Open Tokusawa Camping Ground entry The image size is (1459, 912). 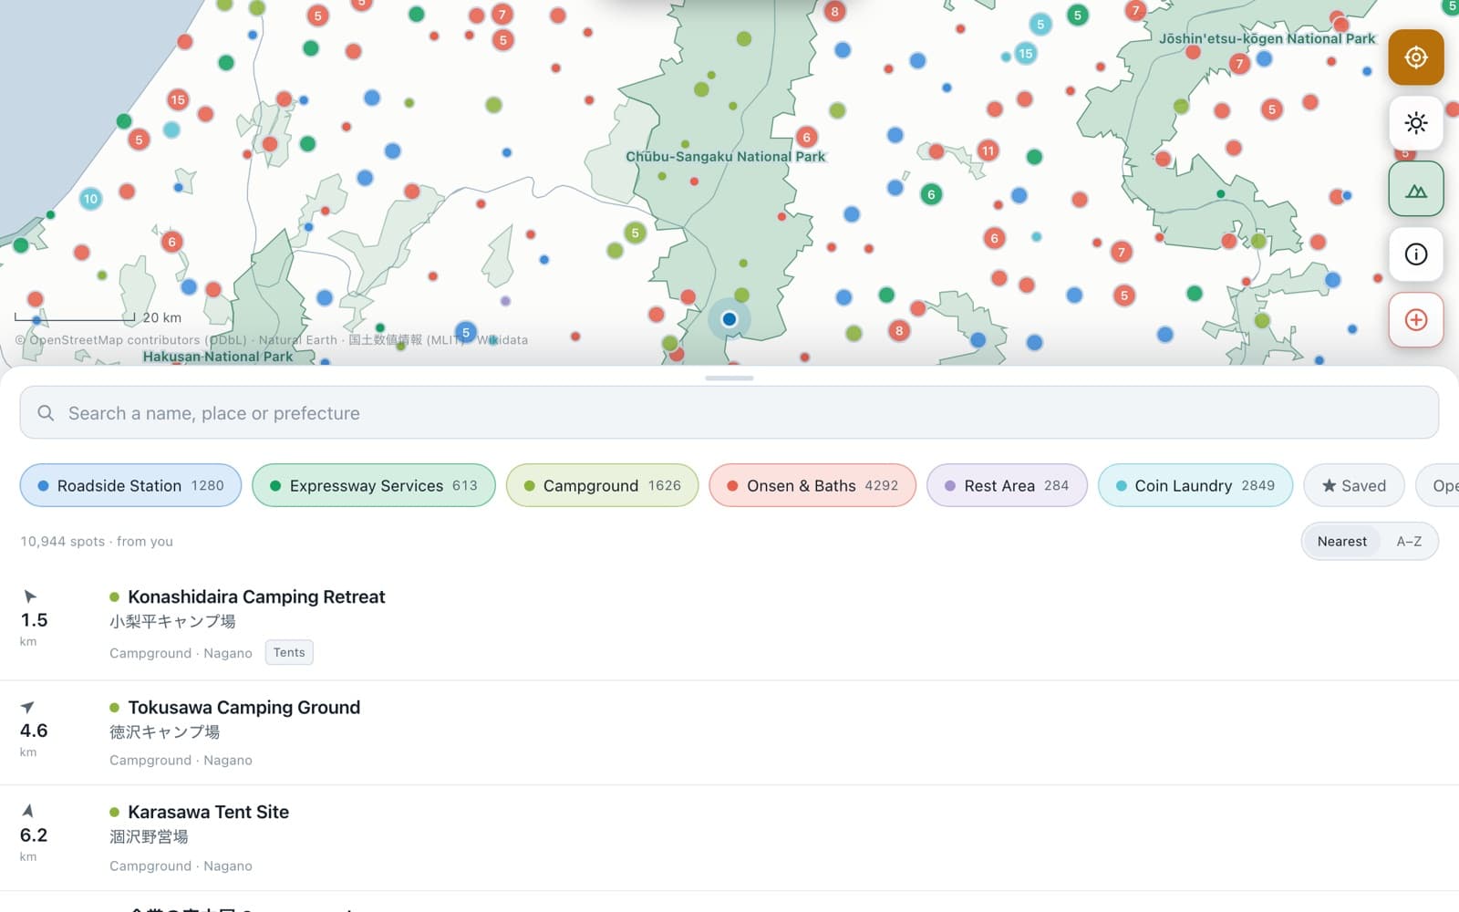[x=729, y=732]
